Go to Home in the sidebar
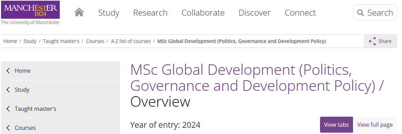Viewport: 402px width, 134px height. [x=60, y=71]
